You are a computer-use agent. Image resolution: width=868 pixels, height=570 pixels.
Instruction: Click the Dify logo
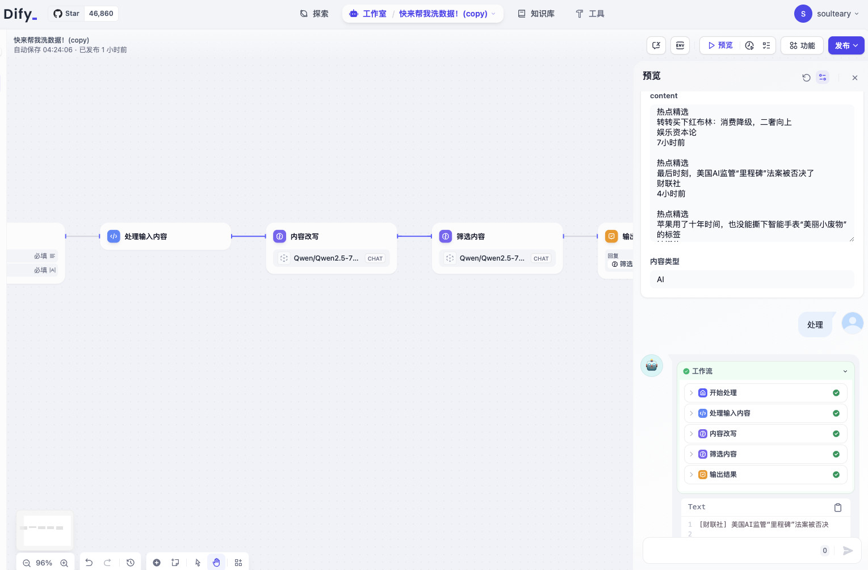(20, 14)
